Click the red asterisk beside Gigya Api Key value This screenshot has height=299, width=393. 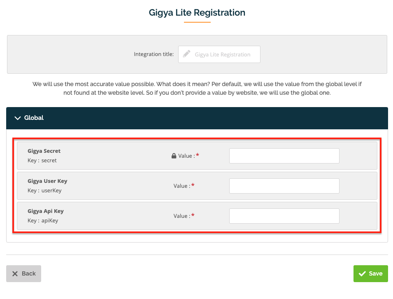192,215
